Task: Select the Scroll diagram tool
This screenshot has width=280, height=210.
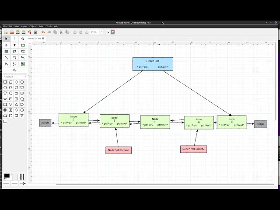Action: coord(6,45)
